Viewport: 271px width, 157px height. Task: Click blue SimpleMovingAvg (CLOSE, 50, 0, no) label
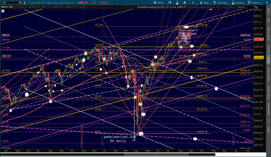click(x=207, y=7)
